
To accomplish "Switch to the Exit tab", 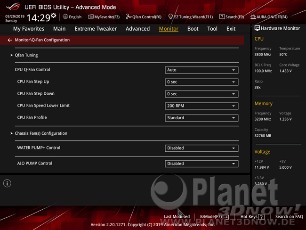I will pos(231,29).
